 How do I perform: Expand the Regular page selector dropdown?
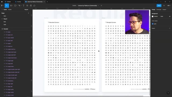coord(27,10)
